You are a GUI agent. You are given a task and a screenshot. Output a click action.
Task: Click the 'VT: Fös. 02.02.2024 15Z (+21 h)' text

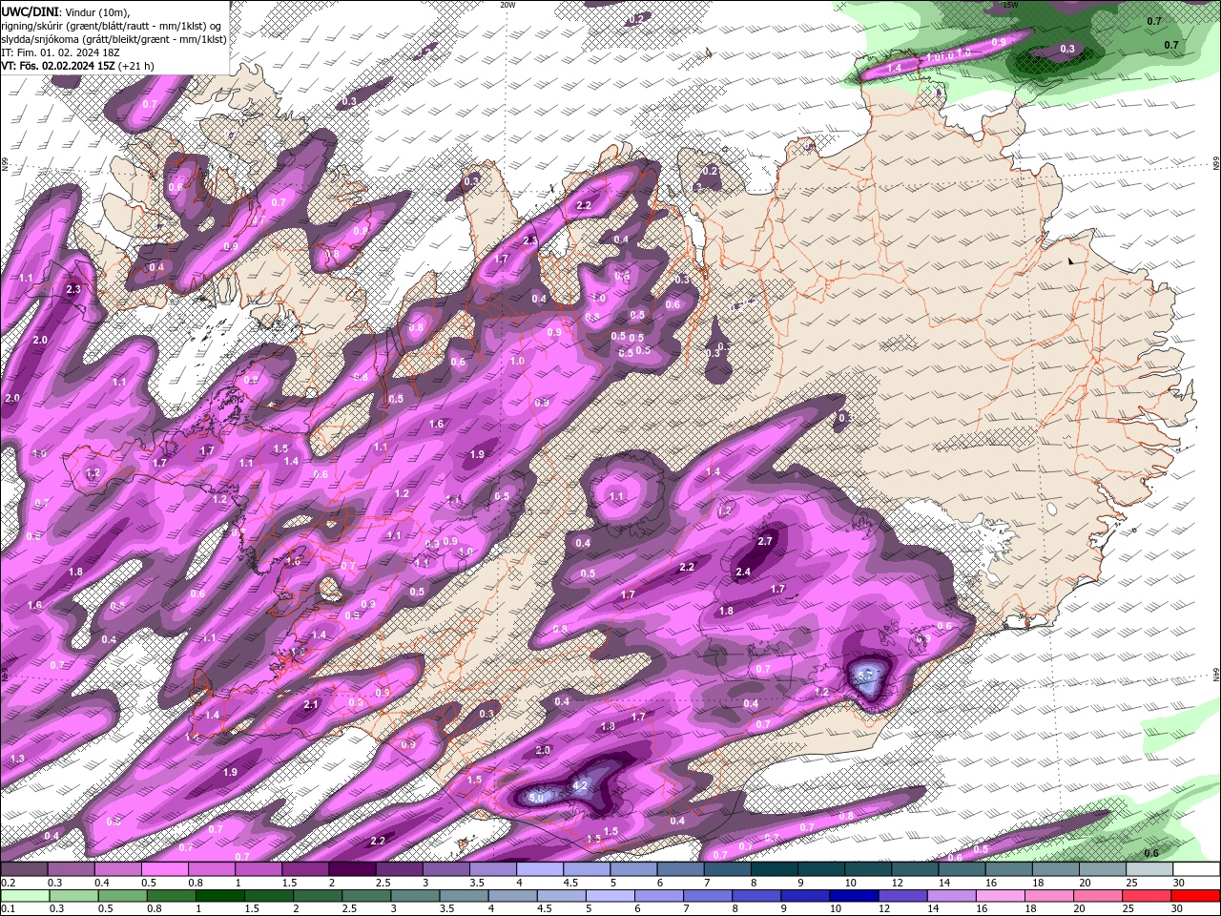(77, 66)
